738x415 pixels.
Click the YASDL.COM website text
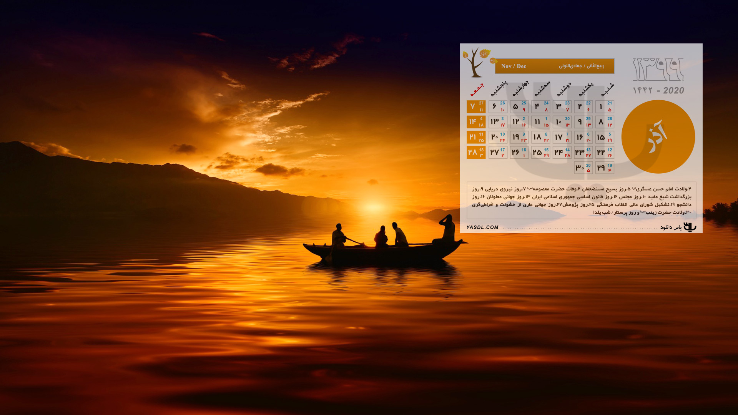482,227
